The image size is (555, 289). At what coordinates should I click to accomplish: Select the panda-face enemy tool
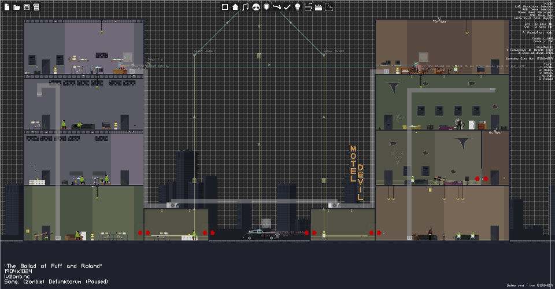256,7
